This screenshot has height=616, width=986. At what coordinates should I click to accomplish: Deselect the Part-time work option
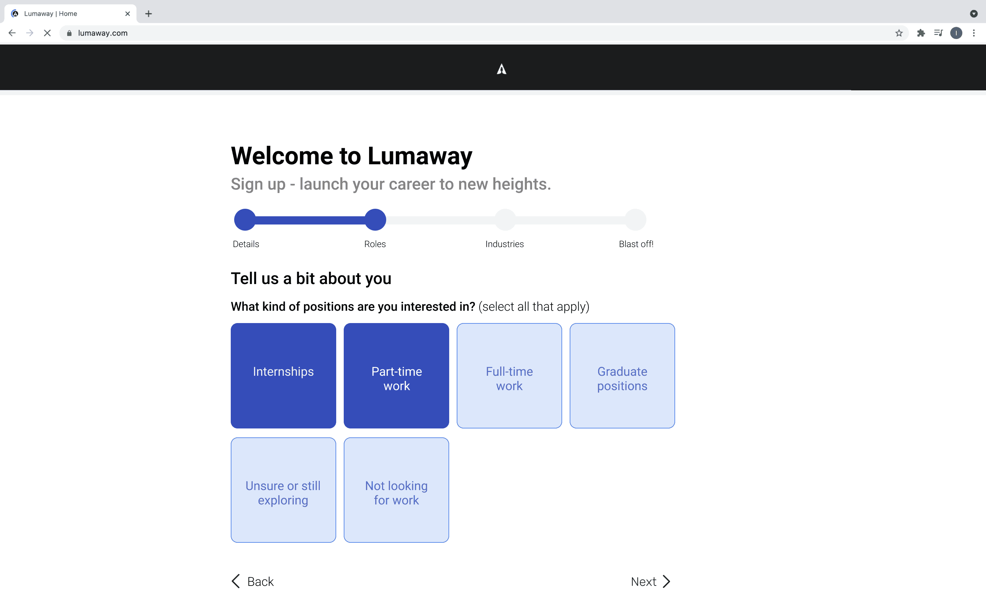pyautogui.click(x=396, y=376)
